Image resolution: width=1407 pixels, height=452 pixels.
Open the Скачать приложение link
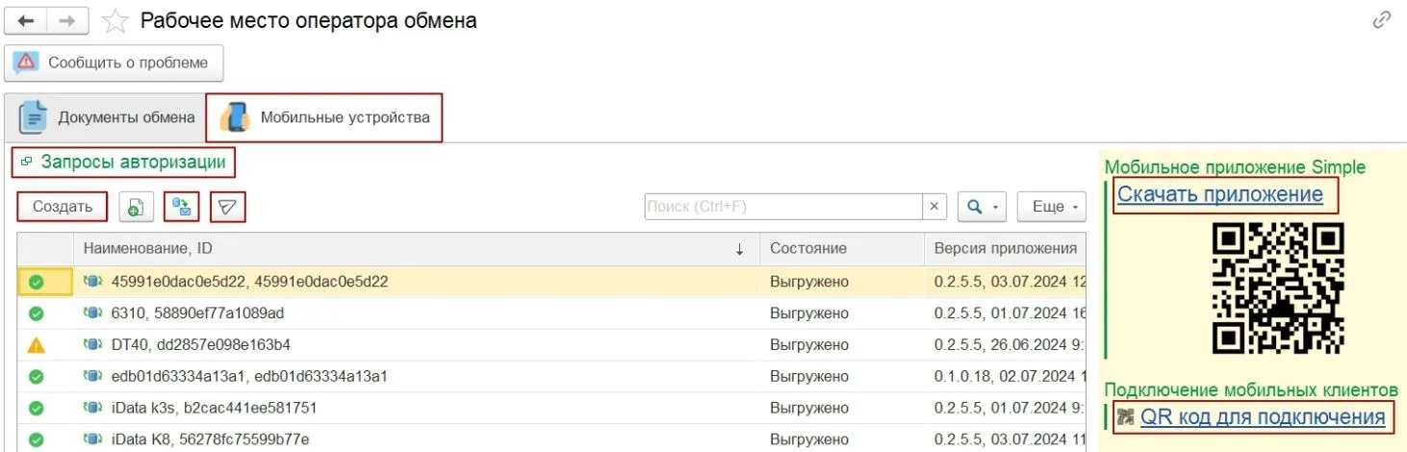[x=1219, y=195]
